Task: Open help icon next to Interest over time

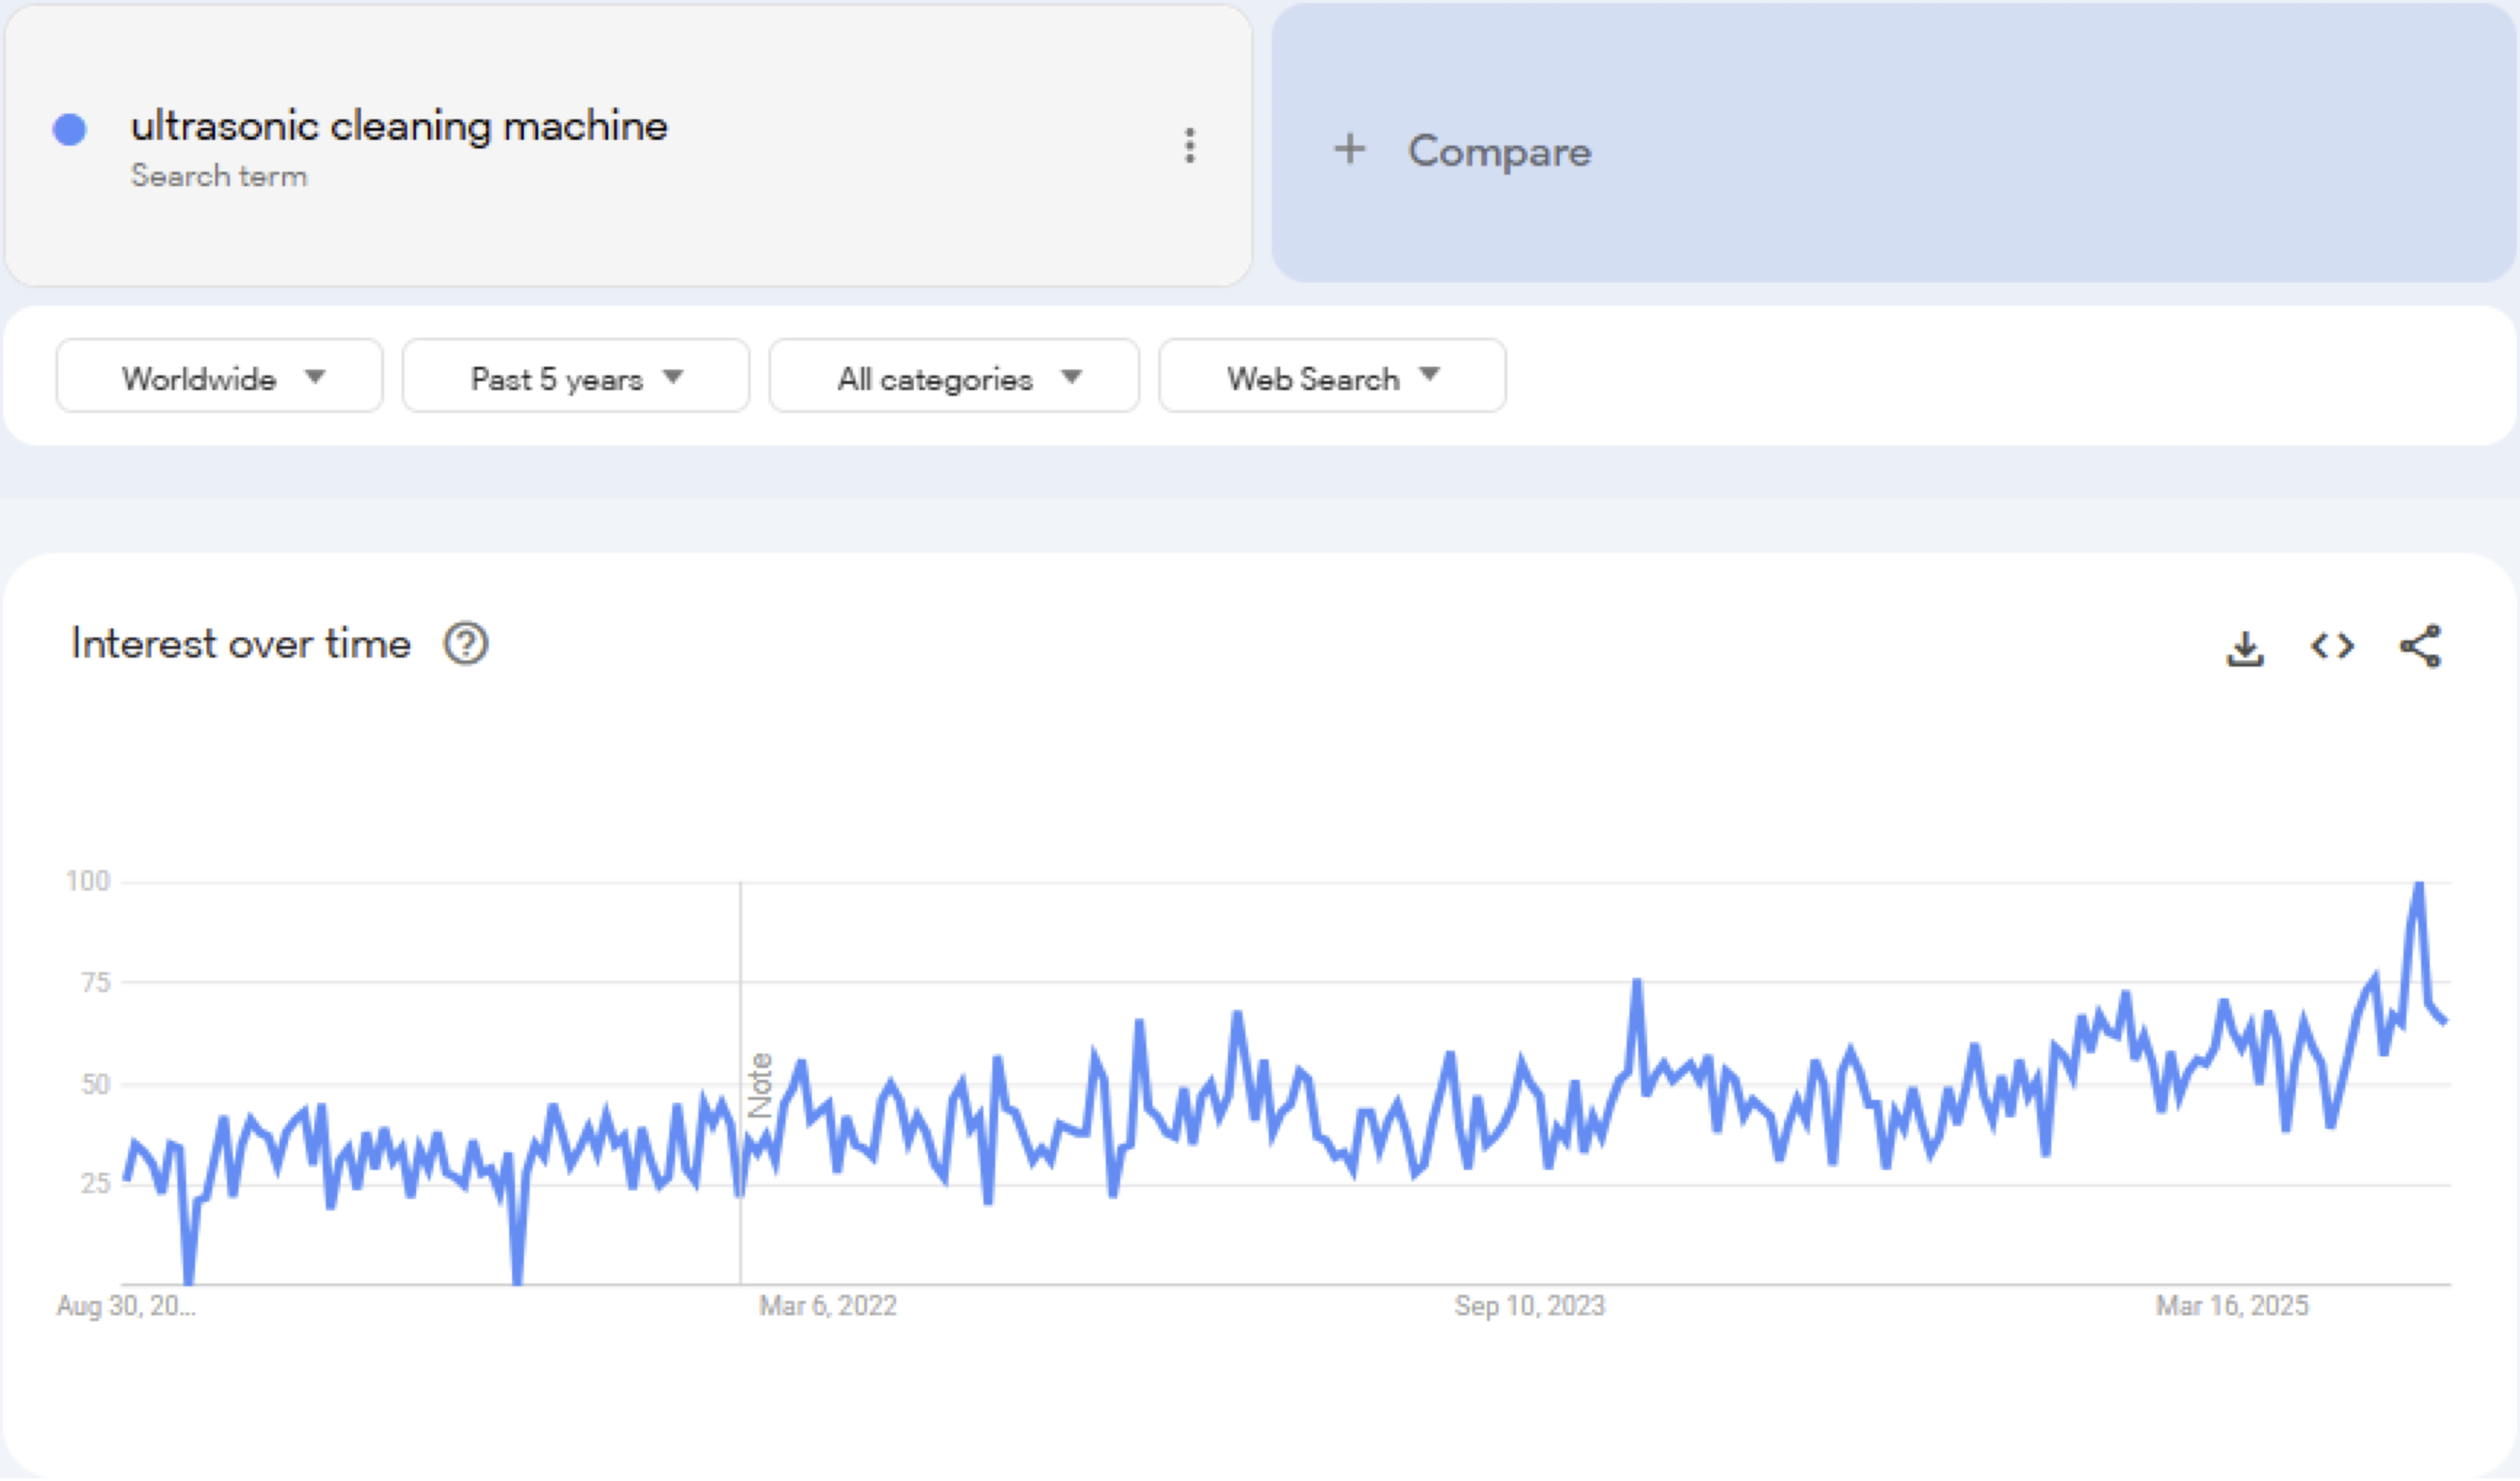Action: click(x=466, y=644)
